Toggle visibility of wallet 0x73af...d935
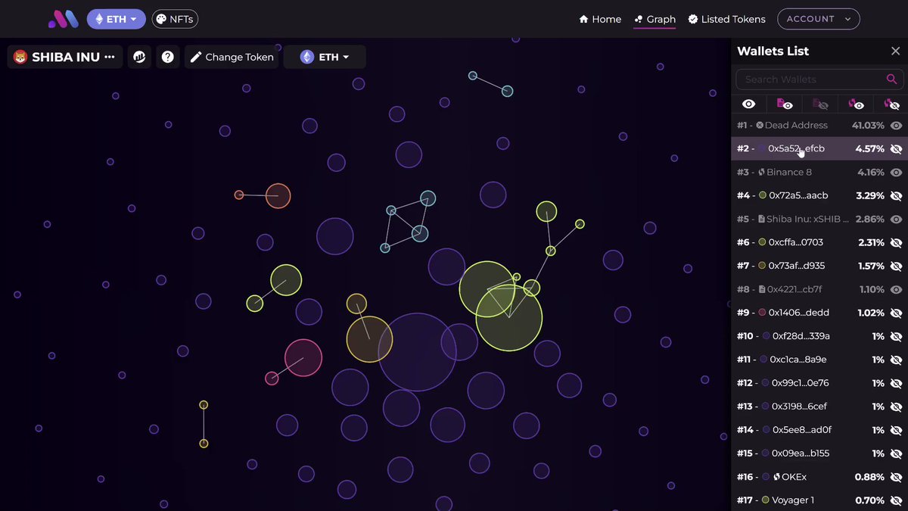Screen dimensions: 908x511 coord(897,266)
